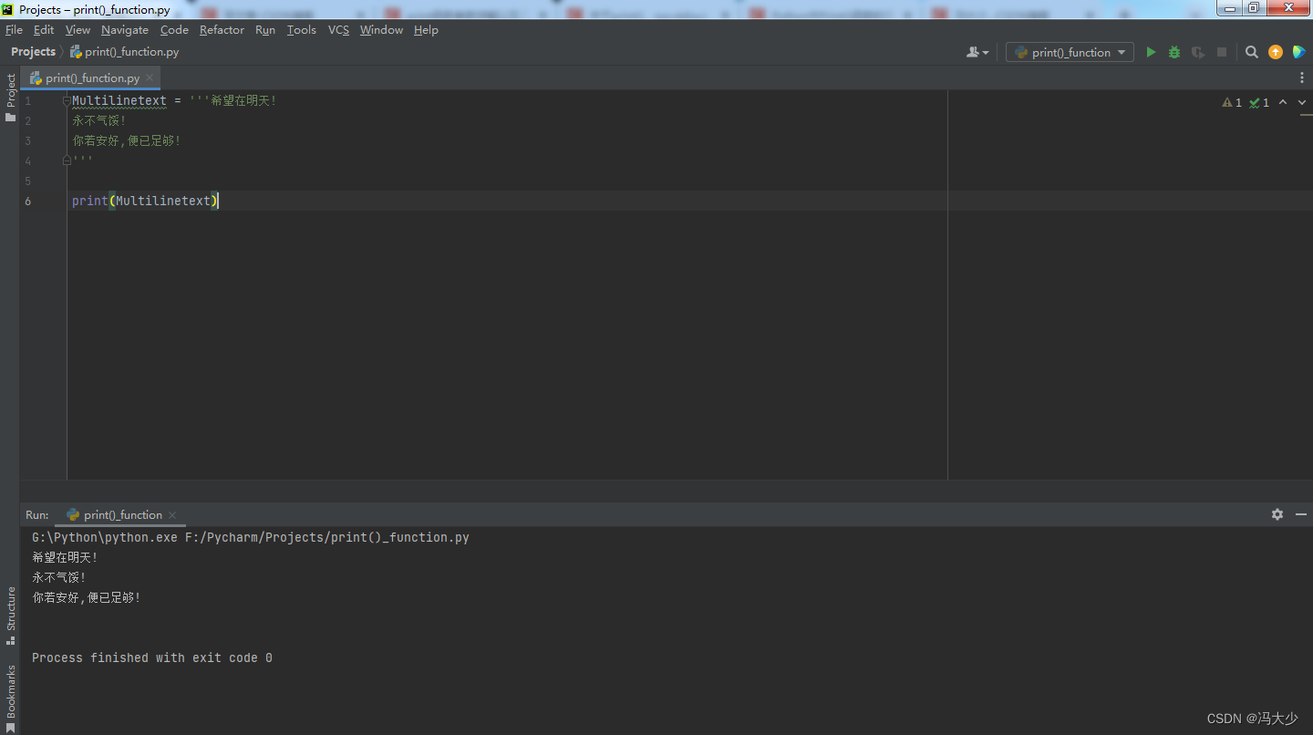Click console output line 希望在明天!

point(65,557)
